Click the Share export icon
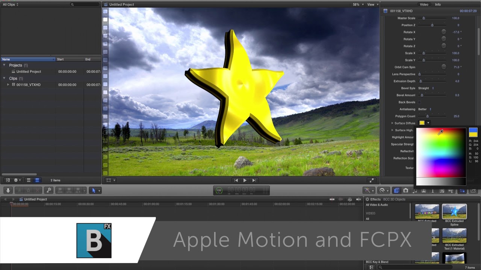Image resolution: width=481 pixels, height=270 pixels. coord(473,190)
